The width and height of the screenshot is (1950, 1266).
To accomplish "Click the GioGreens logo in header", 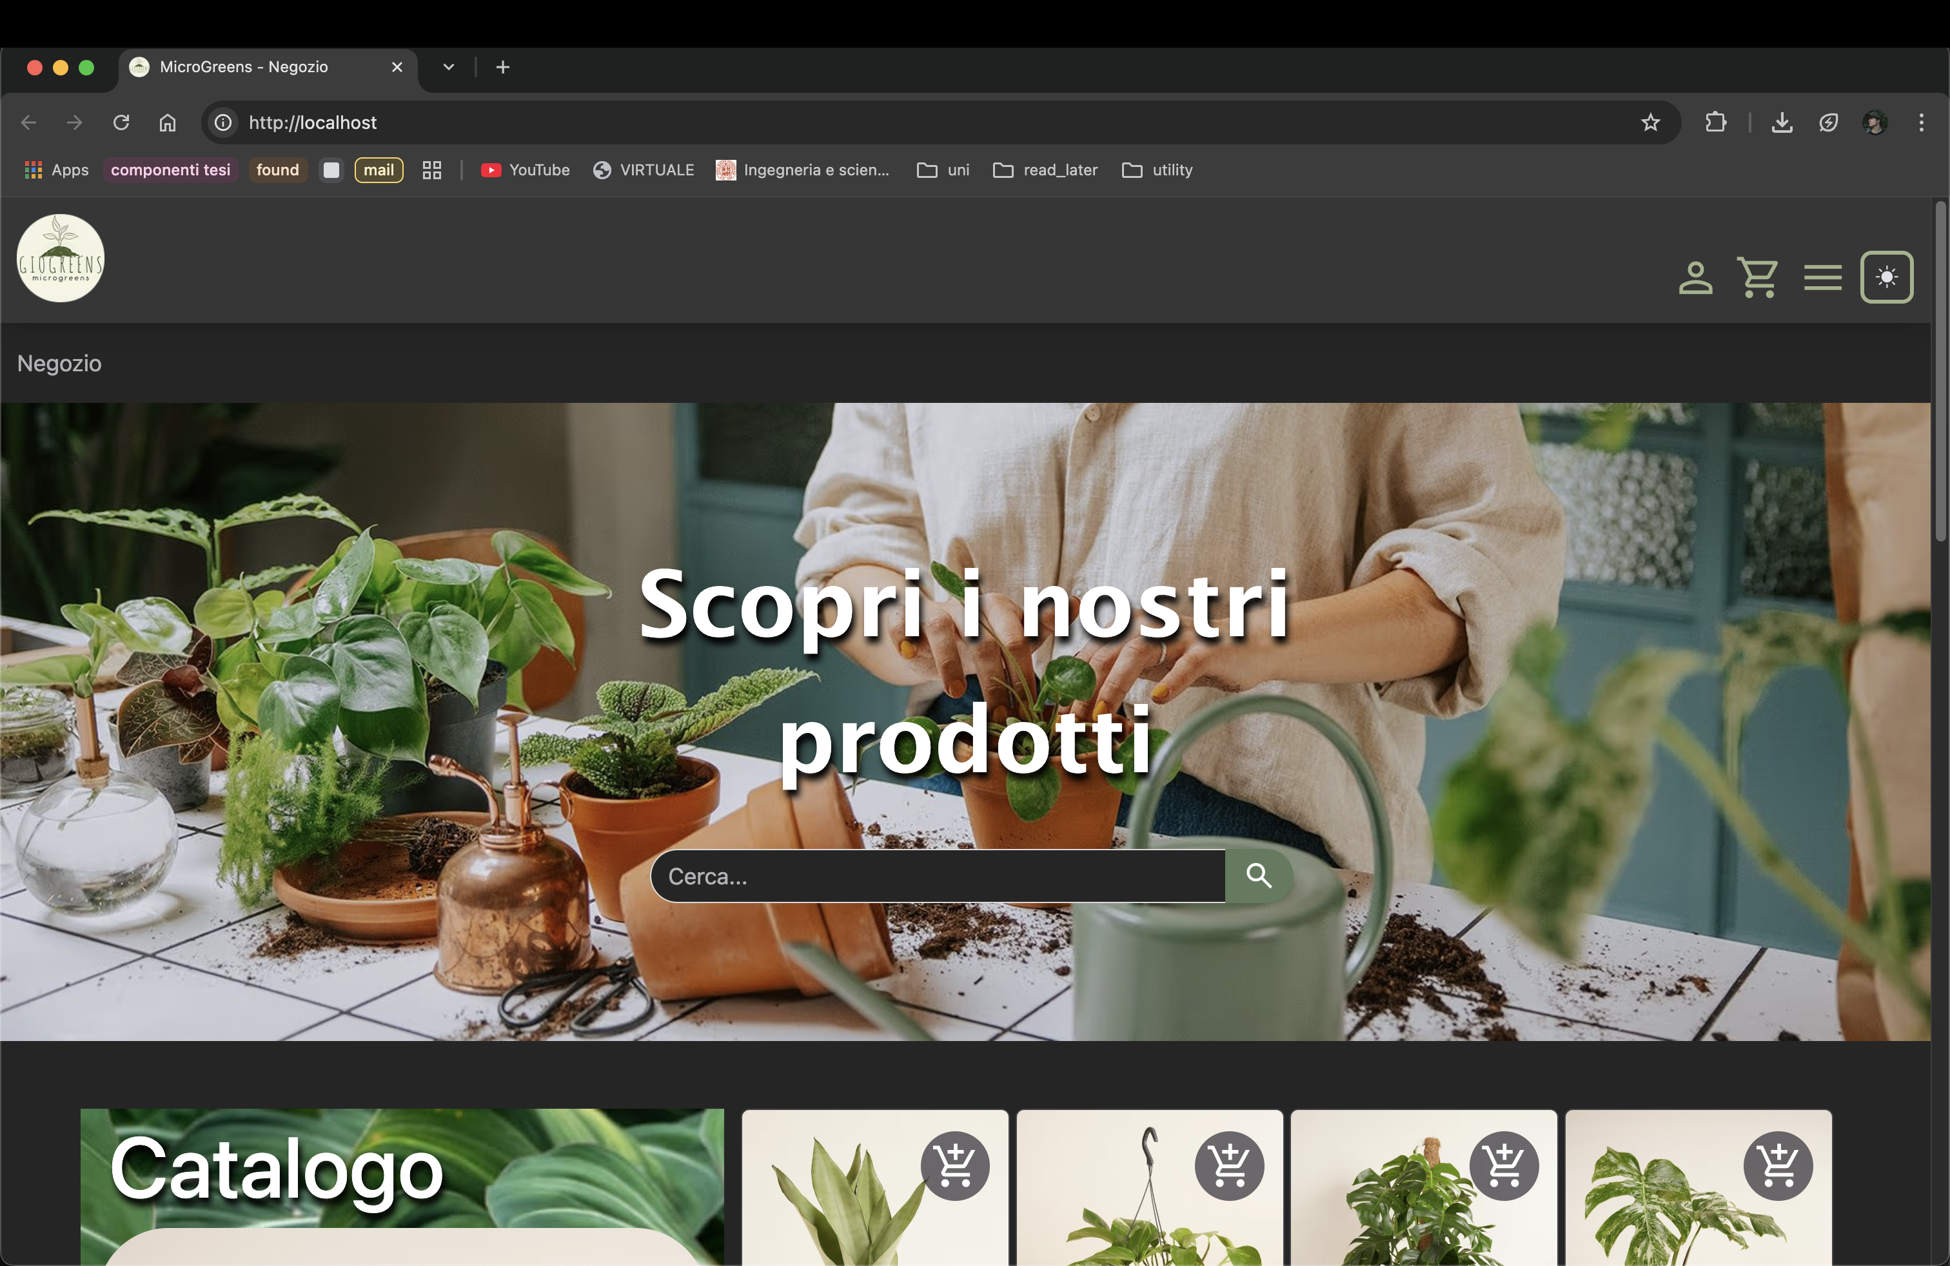I will click(x=61, y=258).
